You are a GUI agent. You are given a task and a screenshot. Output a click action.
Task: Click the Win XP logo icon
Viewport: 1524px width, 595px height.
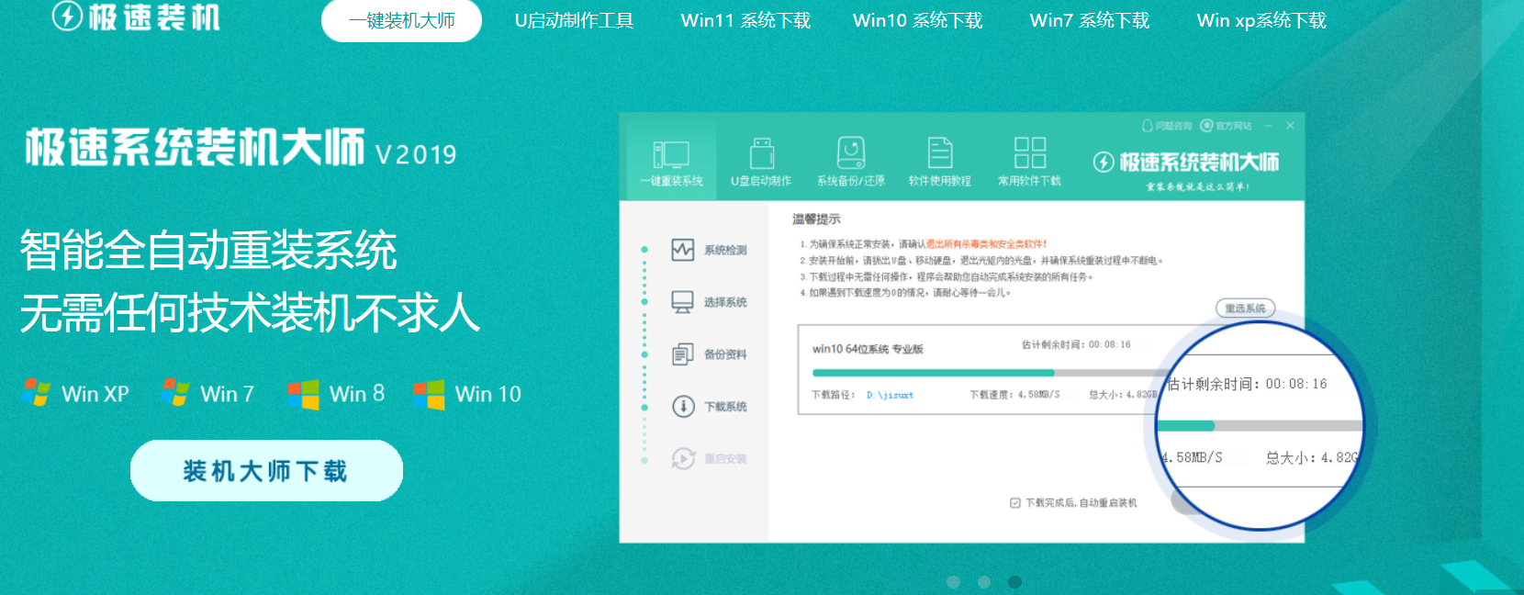(36, 393)
